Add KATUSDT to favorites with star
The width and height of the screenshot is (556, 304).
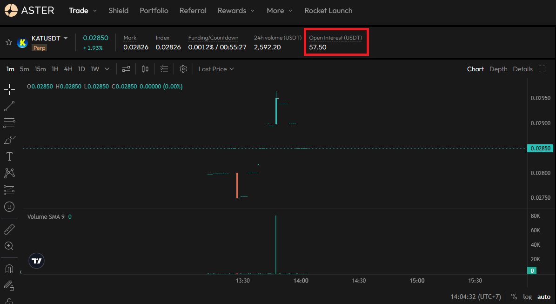click(8, 42)
